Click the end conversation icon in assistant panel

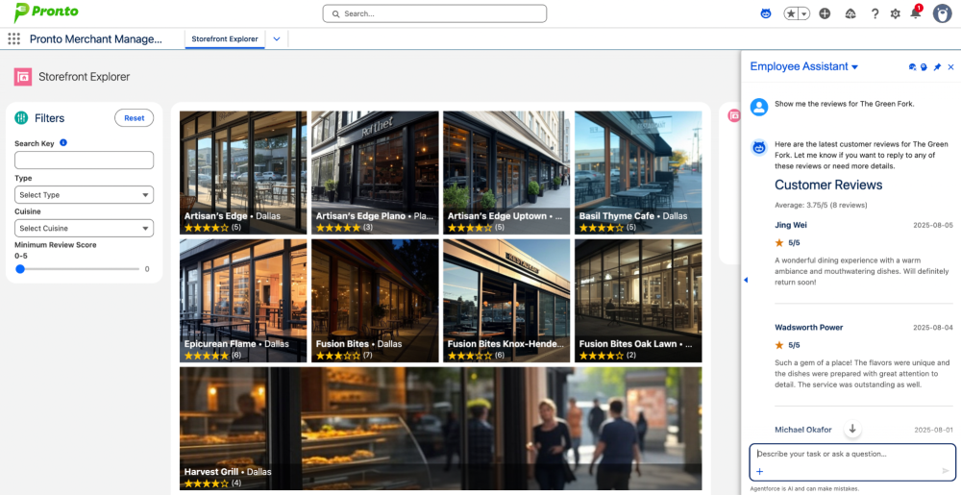[x=912, y=66]
